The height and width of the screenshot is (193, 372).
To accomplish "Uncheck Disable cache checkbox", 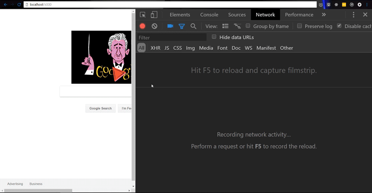I will coord(339,26).
